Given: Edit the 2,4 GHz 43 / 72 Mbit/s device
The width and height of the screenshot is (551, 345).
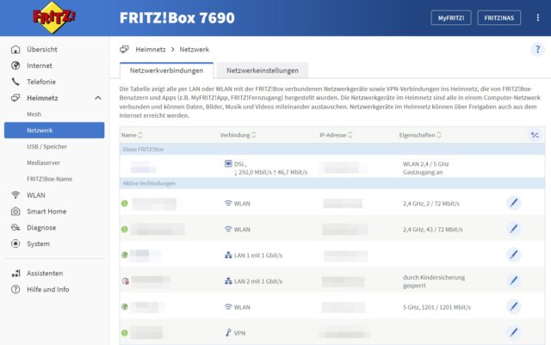Looking at the screenshot, I should (x=513, y=229).
